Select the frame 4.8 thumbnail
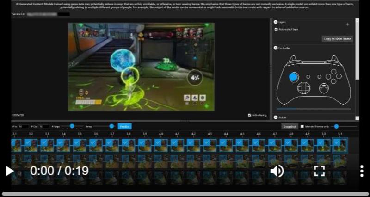370x197 pixels. (291, 145)
